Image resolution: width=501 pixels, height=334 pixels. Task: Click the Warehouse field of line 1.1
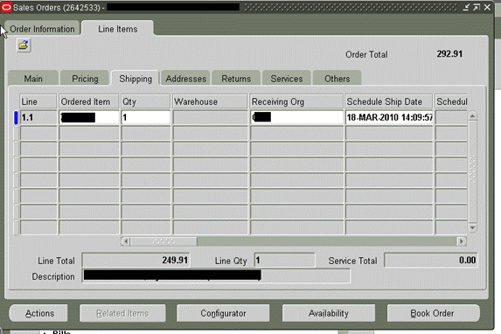point(210,117)
